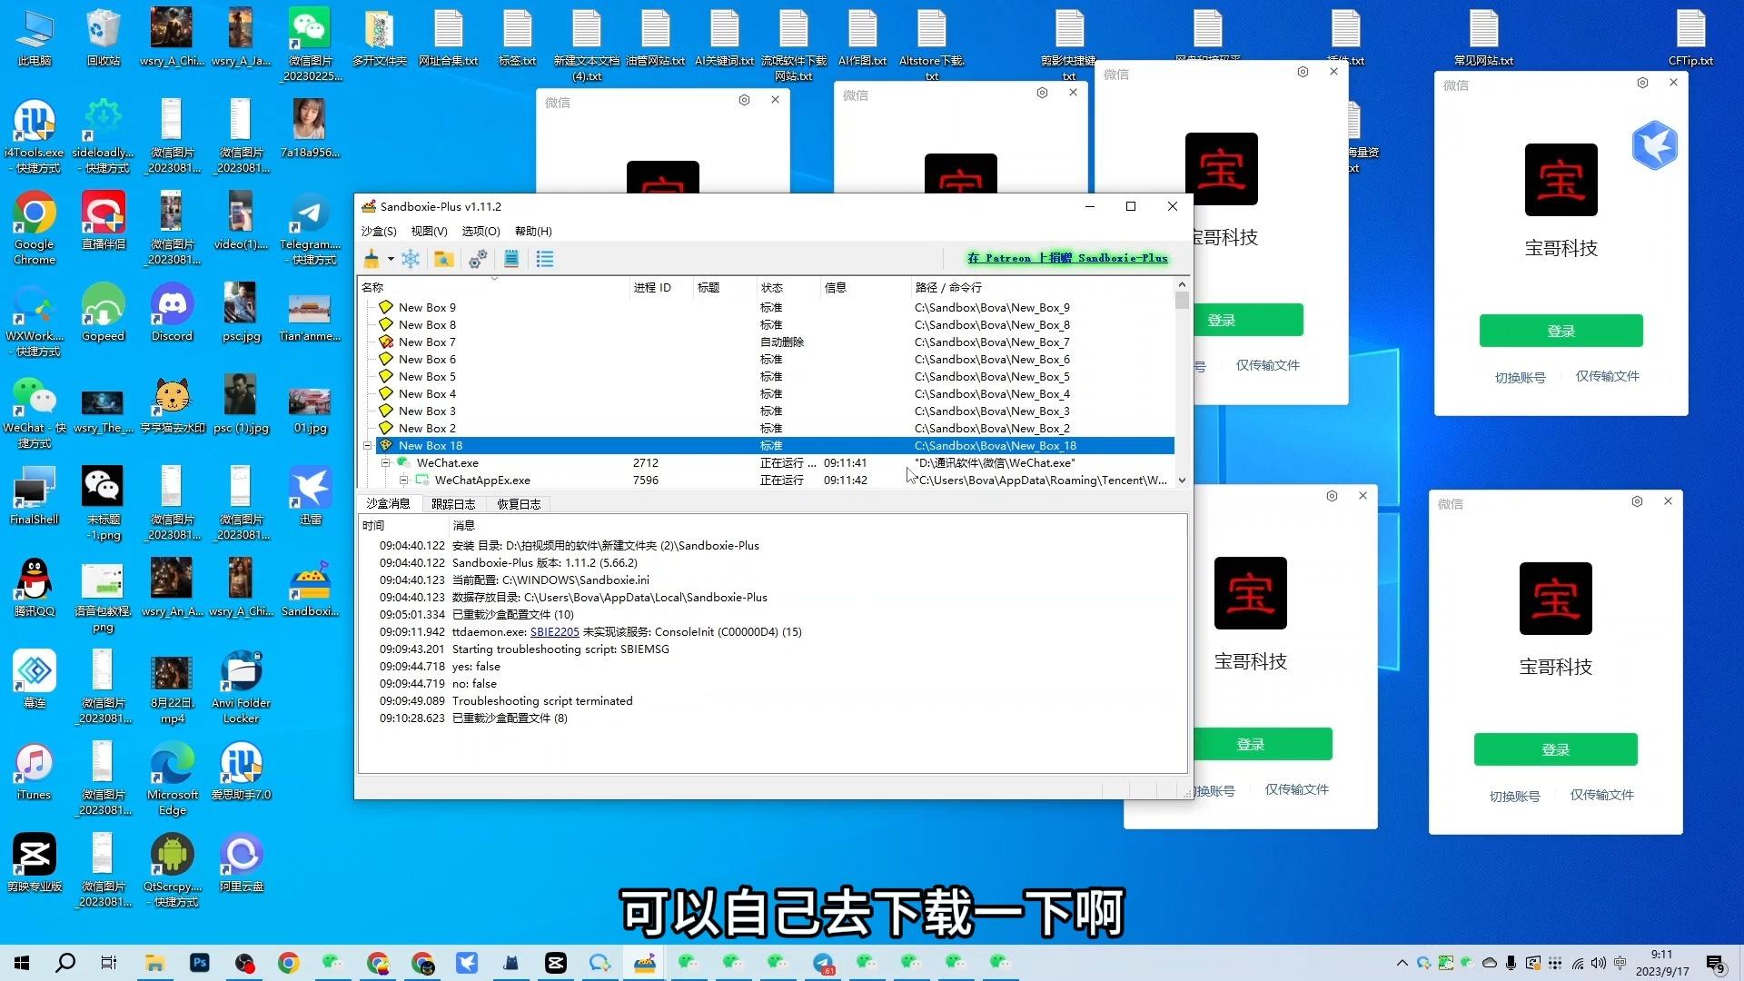1744x981 pixels.
Task: Open the 阿里云盘 desktop icon
Action: 241,864
